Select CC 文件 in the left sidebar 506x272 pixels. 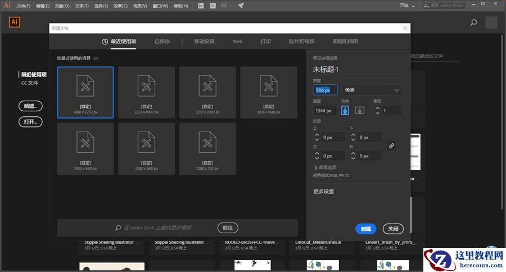click(x=30, y=83)
